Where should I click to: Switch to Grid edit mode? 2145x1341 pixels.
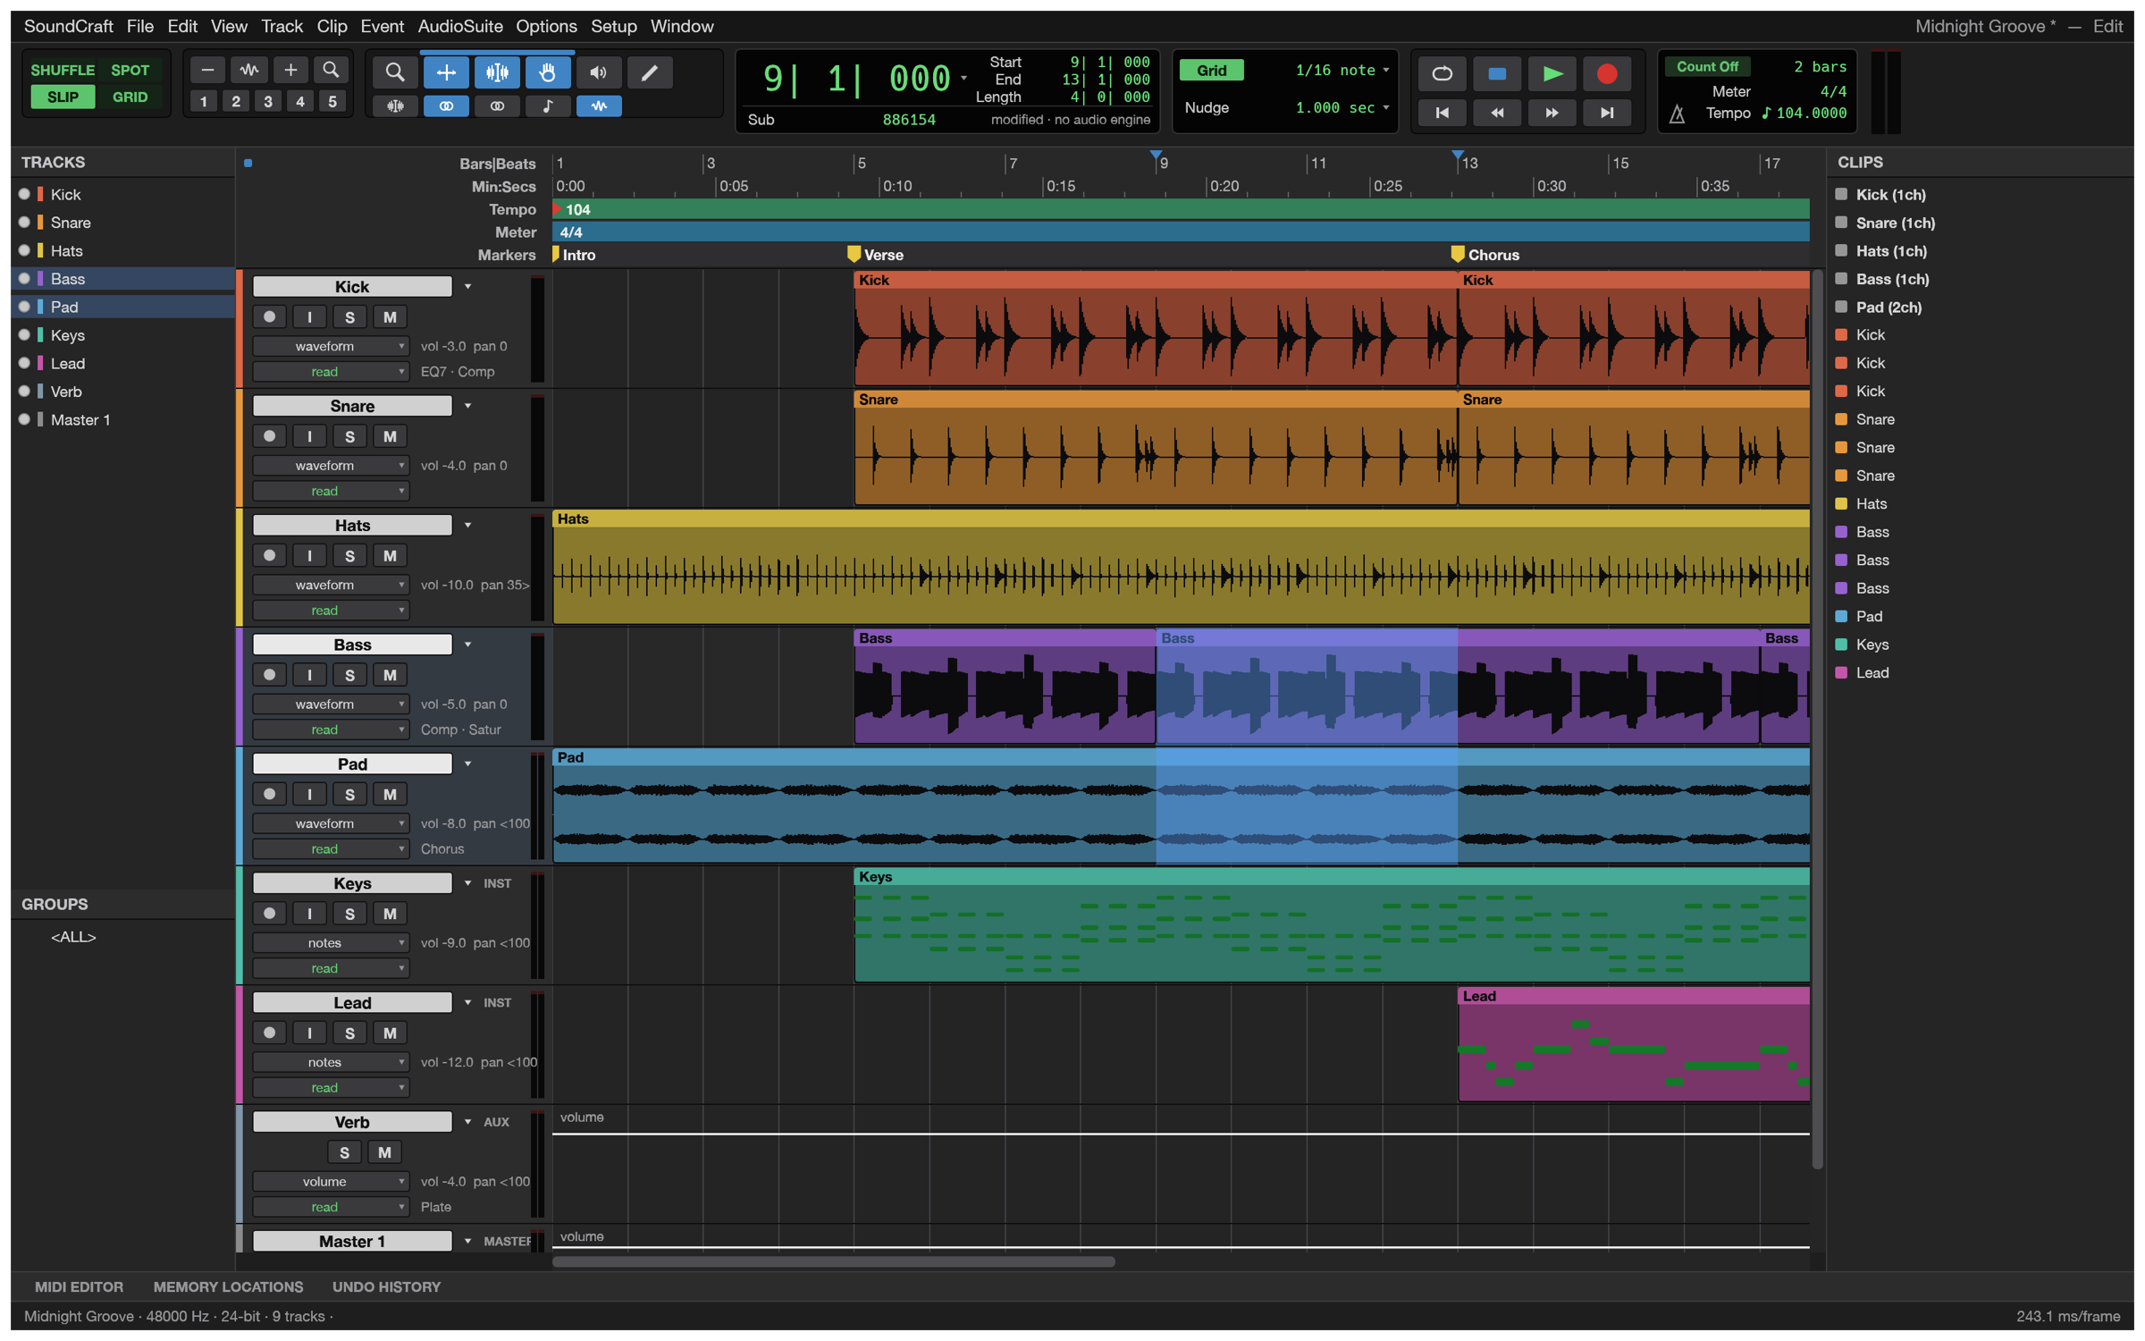130,97
